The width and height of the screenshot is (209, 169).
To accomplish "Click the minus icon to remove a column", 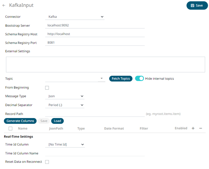I will tap(201, 128).
